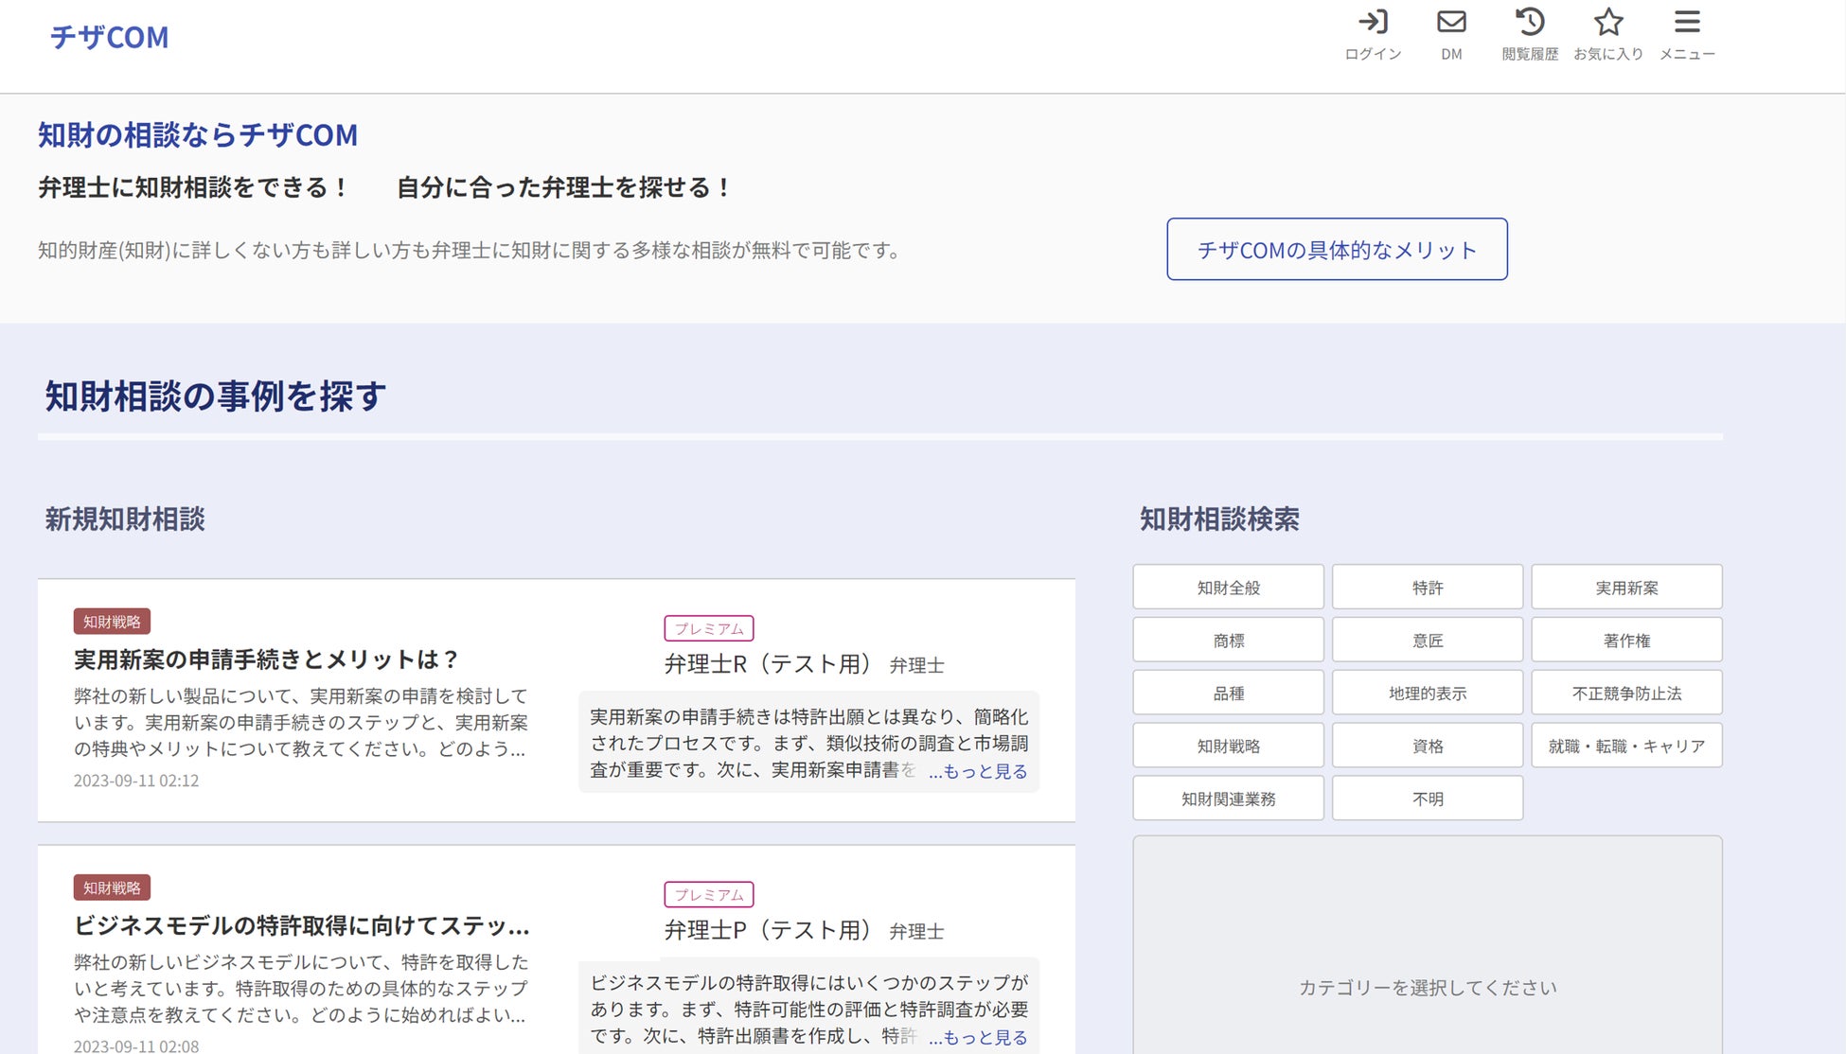Pick 就職・転職・キャリア category
The width and height of the screenshot is (1846, 1054).
1626,747
